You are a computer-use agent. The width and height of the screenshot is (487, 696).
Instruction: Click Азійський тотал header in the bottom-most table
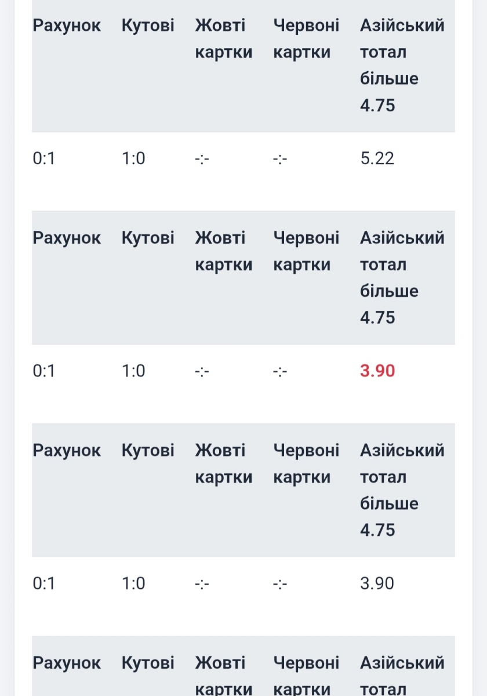(402, 676)
